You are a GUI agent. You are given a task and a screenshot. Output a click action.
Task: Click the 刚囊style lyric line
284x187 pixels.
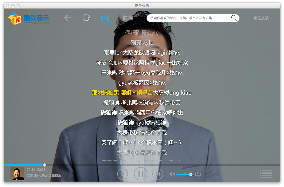[x=142, y=43]
